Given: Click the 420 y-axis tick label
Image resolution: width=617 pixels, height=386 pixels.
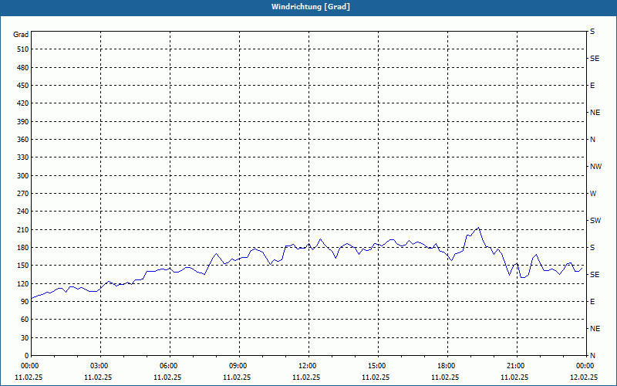Looking at the screenshot, I should pyautogui.click(x=23, y=103).
